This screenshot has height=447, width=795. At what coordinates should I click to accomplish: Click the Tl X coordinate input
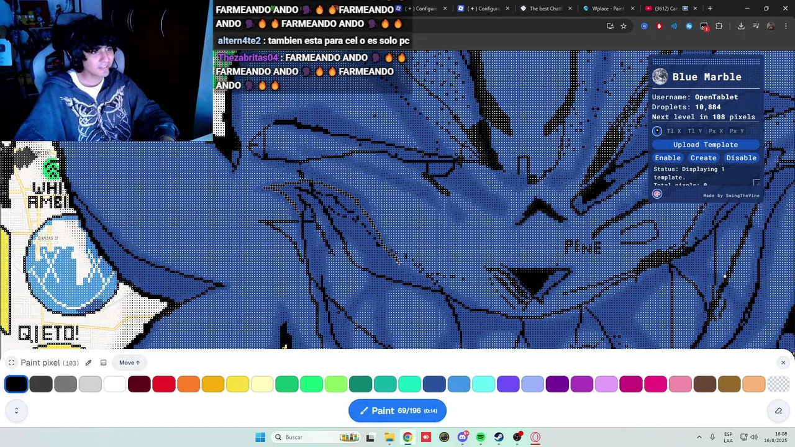point(674,131)
